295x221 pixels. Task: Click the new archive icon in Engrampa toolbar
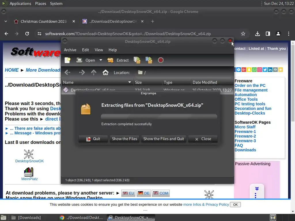67,60
